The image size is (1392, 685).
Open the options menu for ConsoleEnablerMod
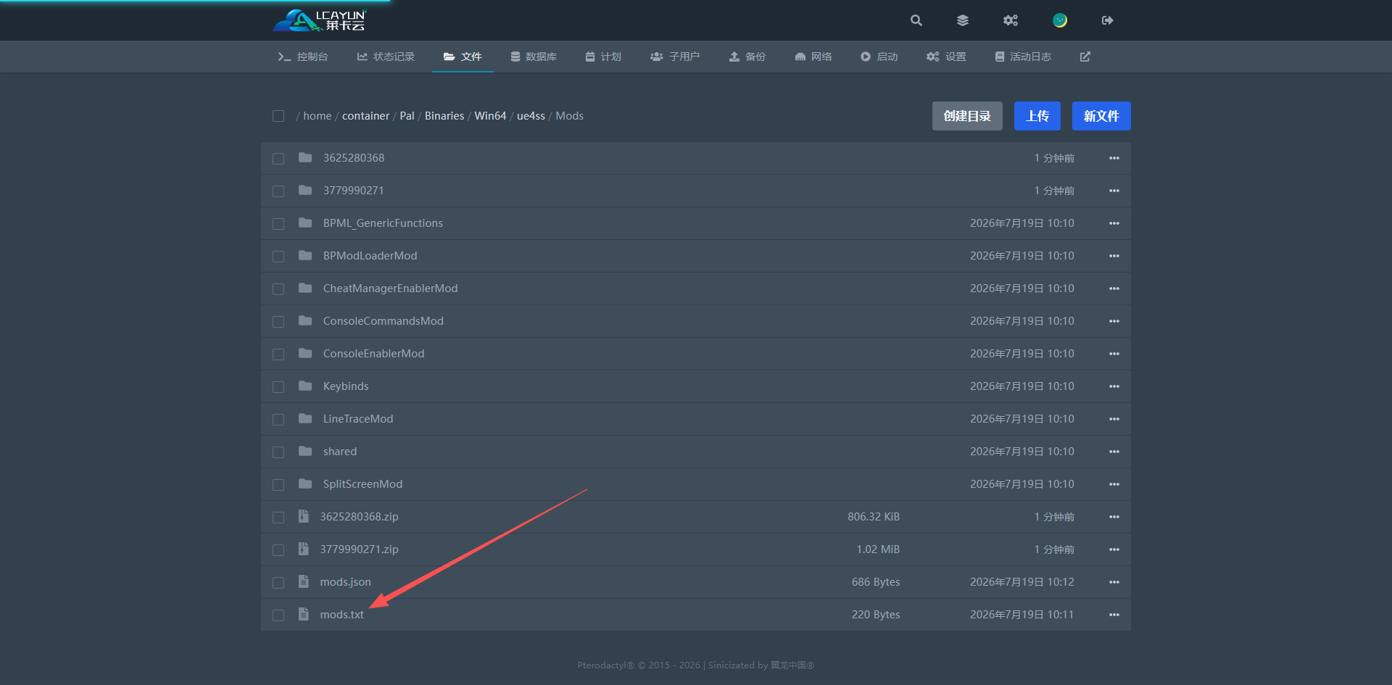[1114, 354]
